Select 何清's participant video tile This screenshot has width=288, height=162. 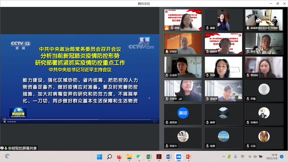[223, 67]
